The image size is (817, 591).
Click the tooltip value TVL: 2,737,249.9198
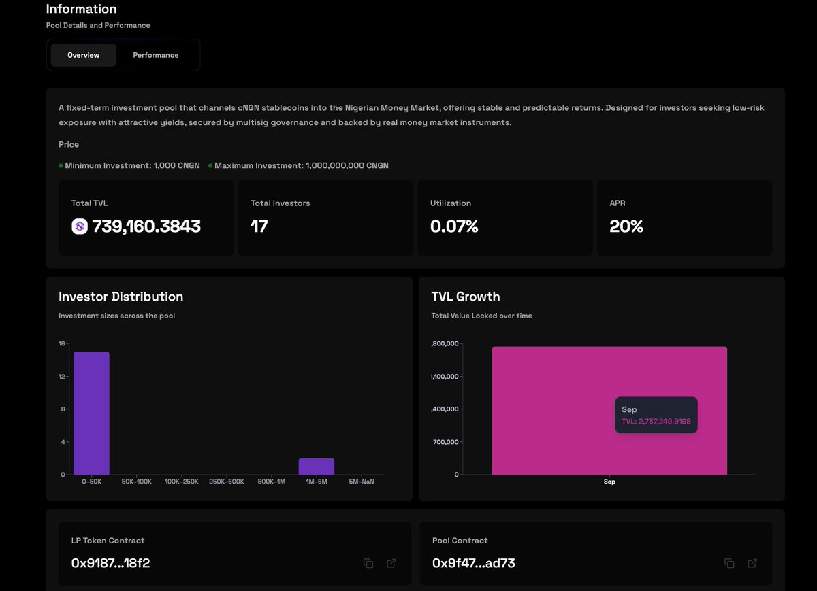pos(656,422)
